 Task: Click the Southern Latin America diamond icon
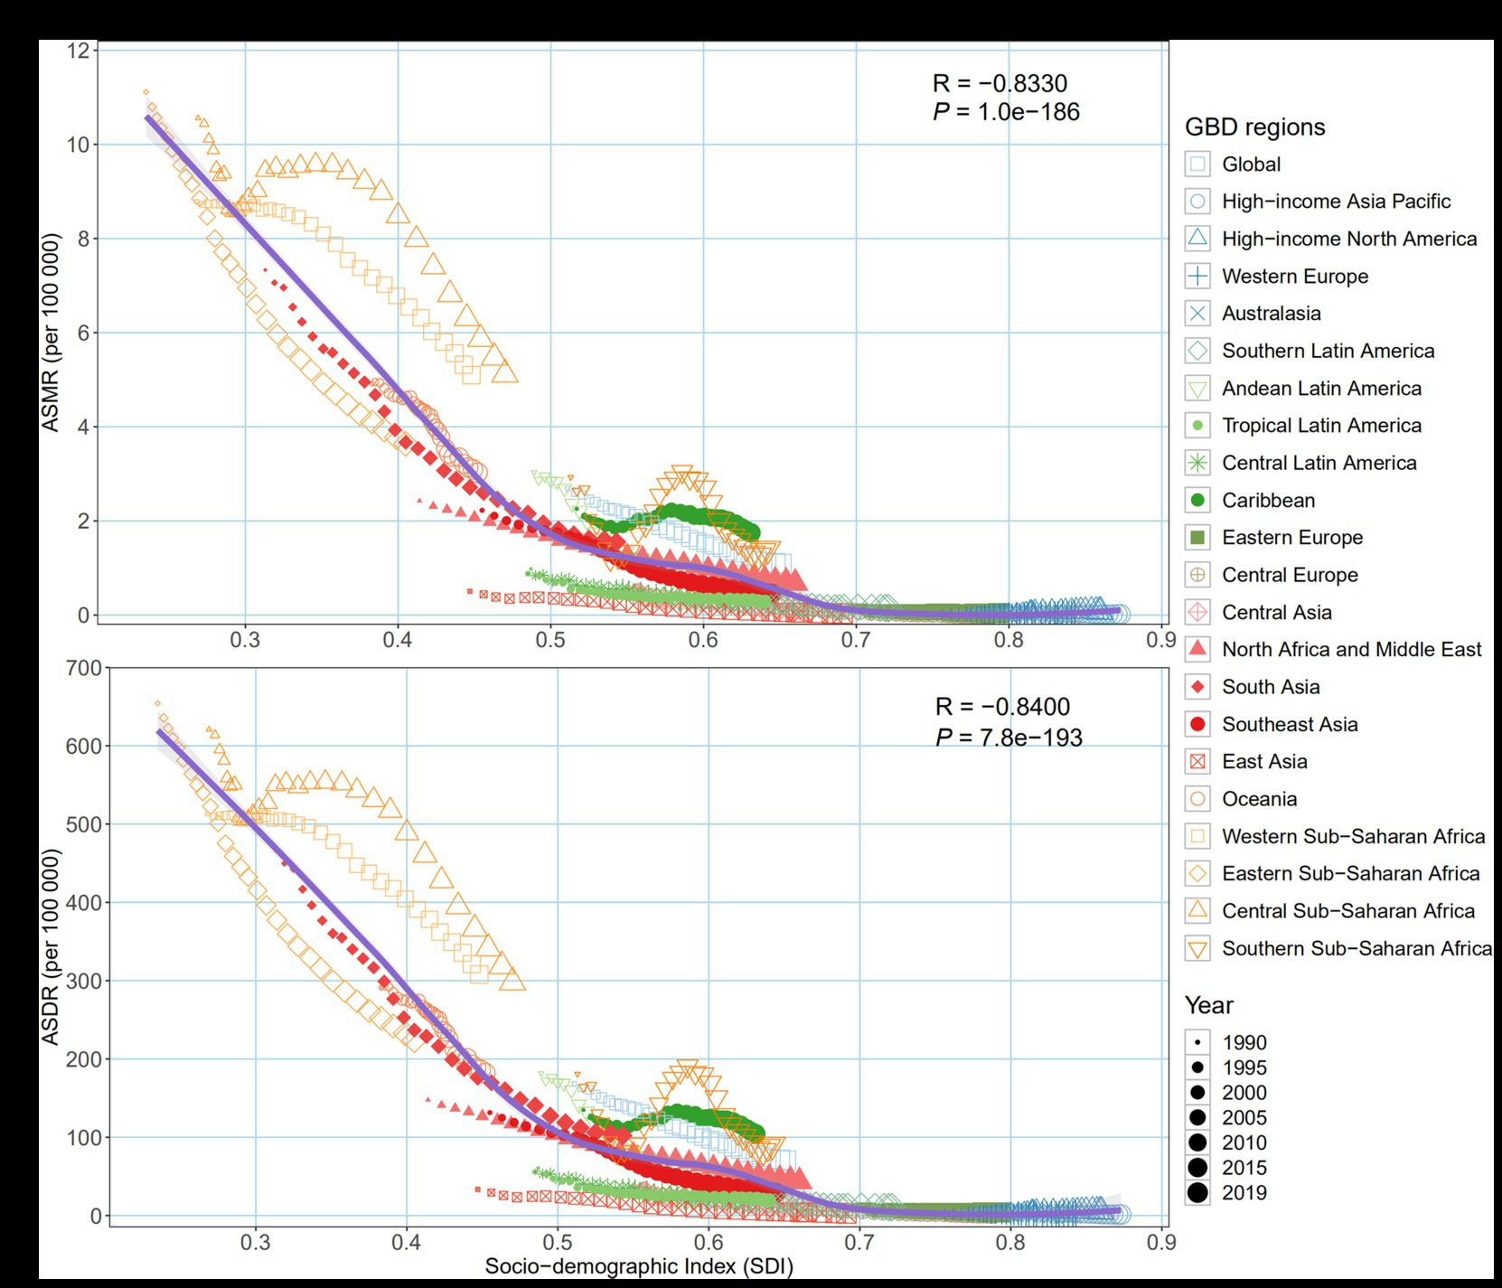1197,351
